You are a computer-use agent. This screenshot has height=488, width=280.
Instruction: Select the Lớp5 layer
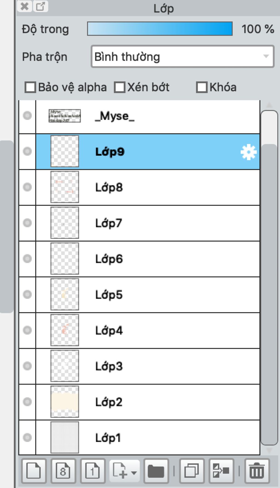coord(148,295)
